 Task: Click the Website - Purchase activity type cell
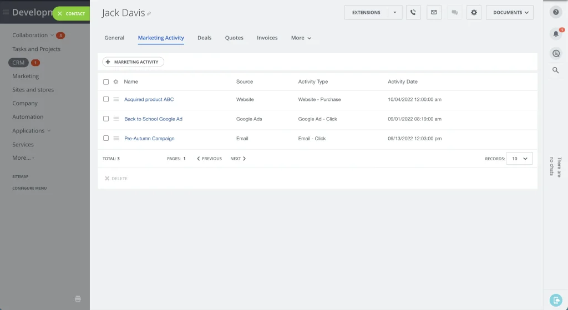(319, 99)
